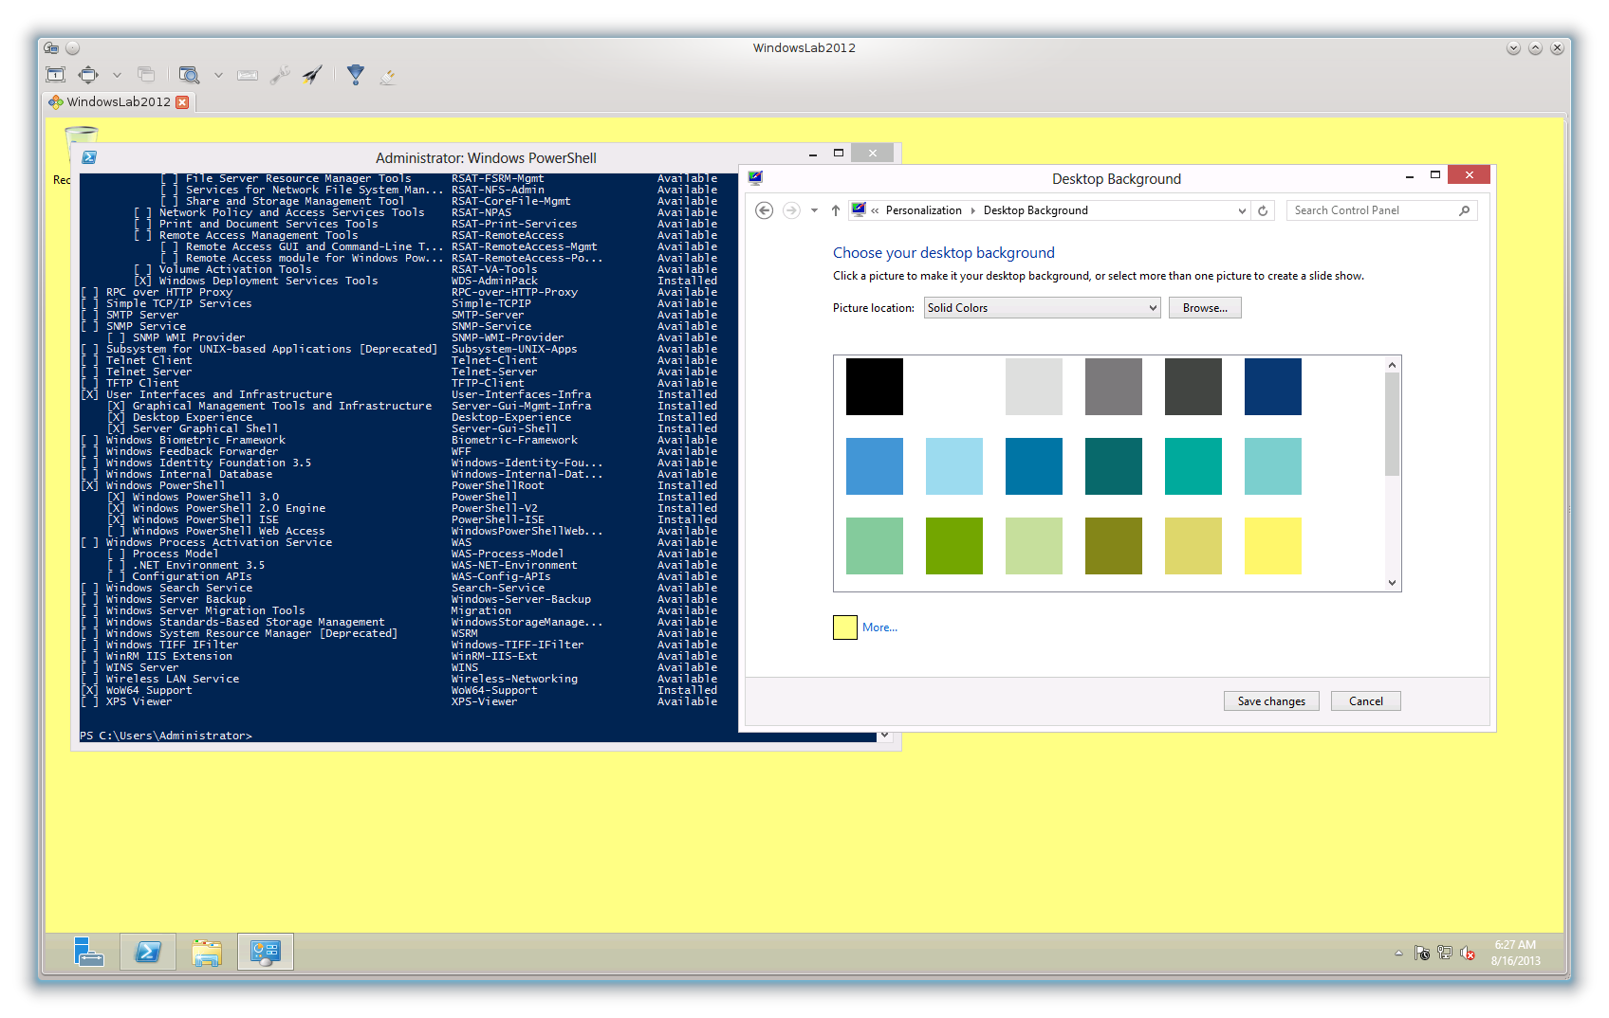Select the WindowsLab2012 connection tab
1609x1018 pixels.
(x=119, y=101)
